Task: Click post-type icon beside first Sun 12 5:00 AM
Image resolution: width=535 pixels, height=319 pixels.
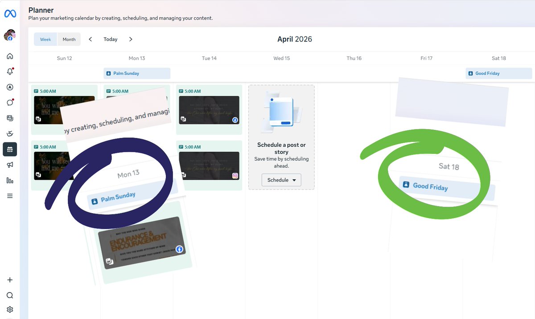Action: point(36,91)
